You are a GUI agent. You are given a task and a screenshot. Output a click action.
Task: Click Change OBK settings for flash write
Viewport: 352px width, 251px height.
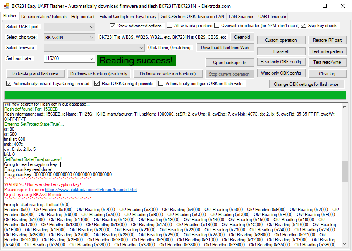(x=306, y=84)
